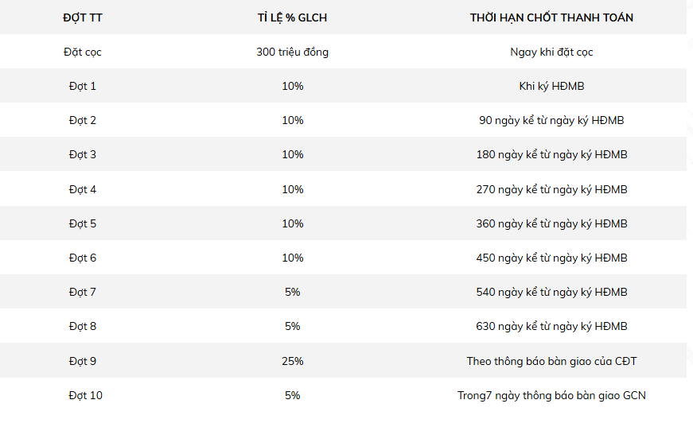Select the "Đợt 8" row label

click(x=83, y=326)
